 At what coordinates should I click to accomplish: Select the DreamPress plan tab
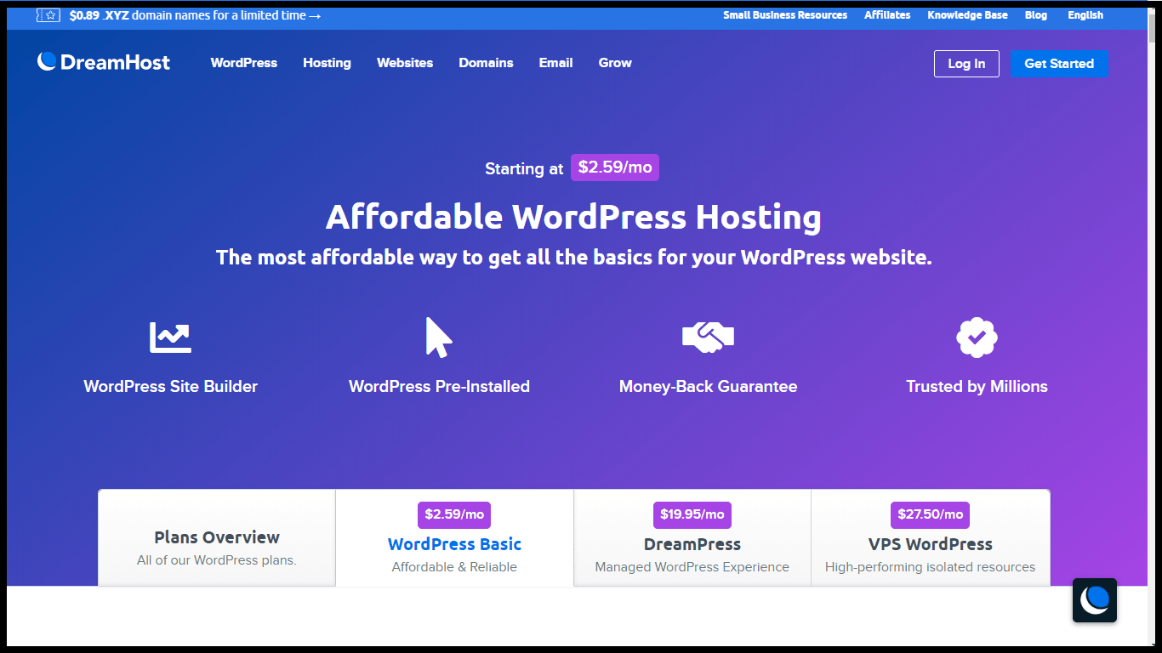pos(692,537)
